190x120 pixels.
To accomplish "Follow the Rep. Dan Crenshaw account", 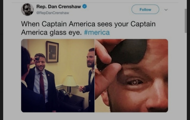I will 145,9.
